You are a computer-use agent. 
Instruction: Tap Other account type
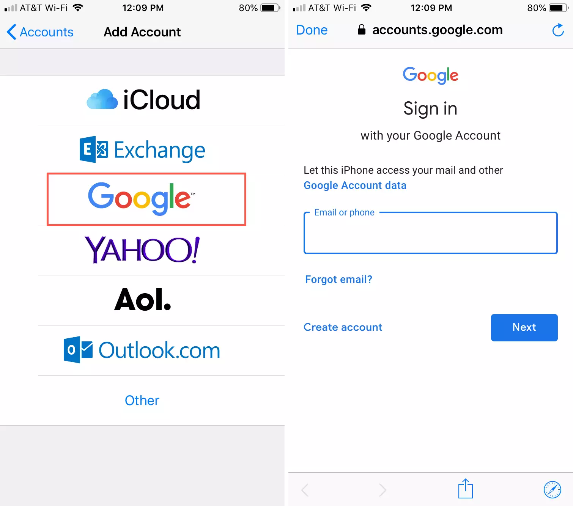tap(142, 401)
